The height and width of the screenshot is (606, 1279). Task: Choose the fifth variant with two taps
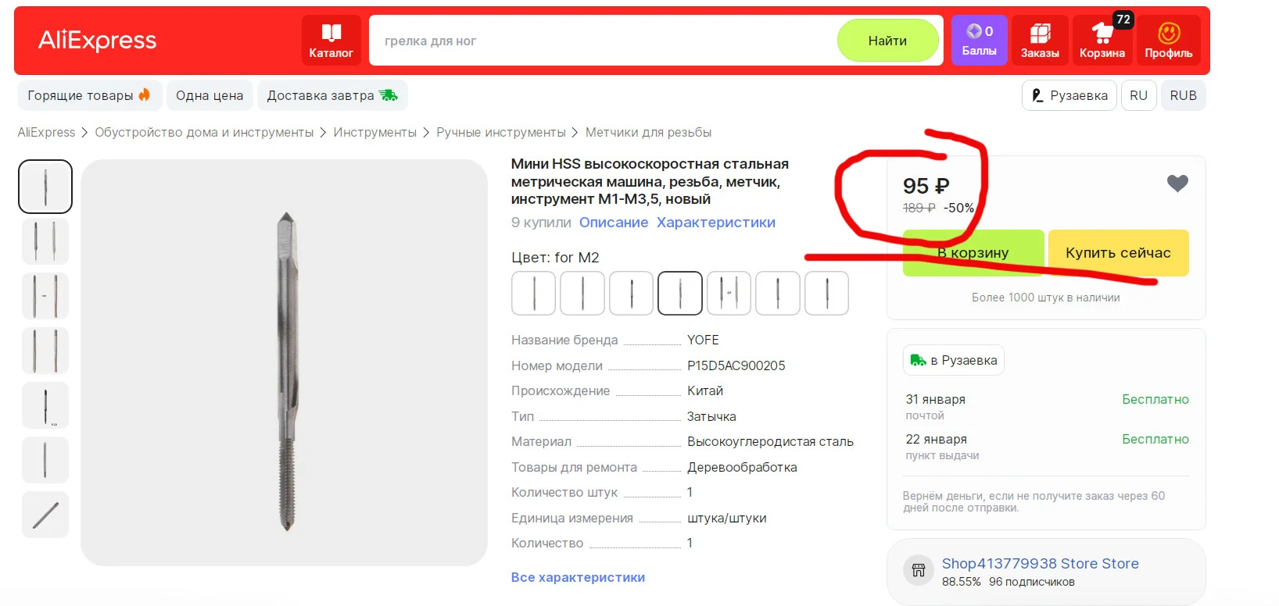pyautogui.click(x=729, y=294)
